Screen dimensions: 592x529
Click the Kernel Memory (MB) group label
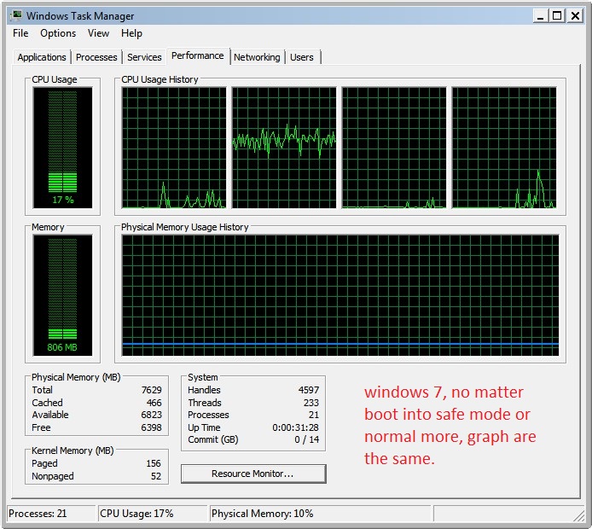tap(73, 451)
